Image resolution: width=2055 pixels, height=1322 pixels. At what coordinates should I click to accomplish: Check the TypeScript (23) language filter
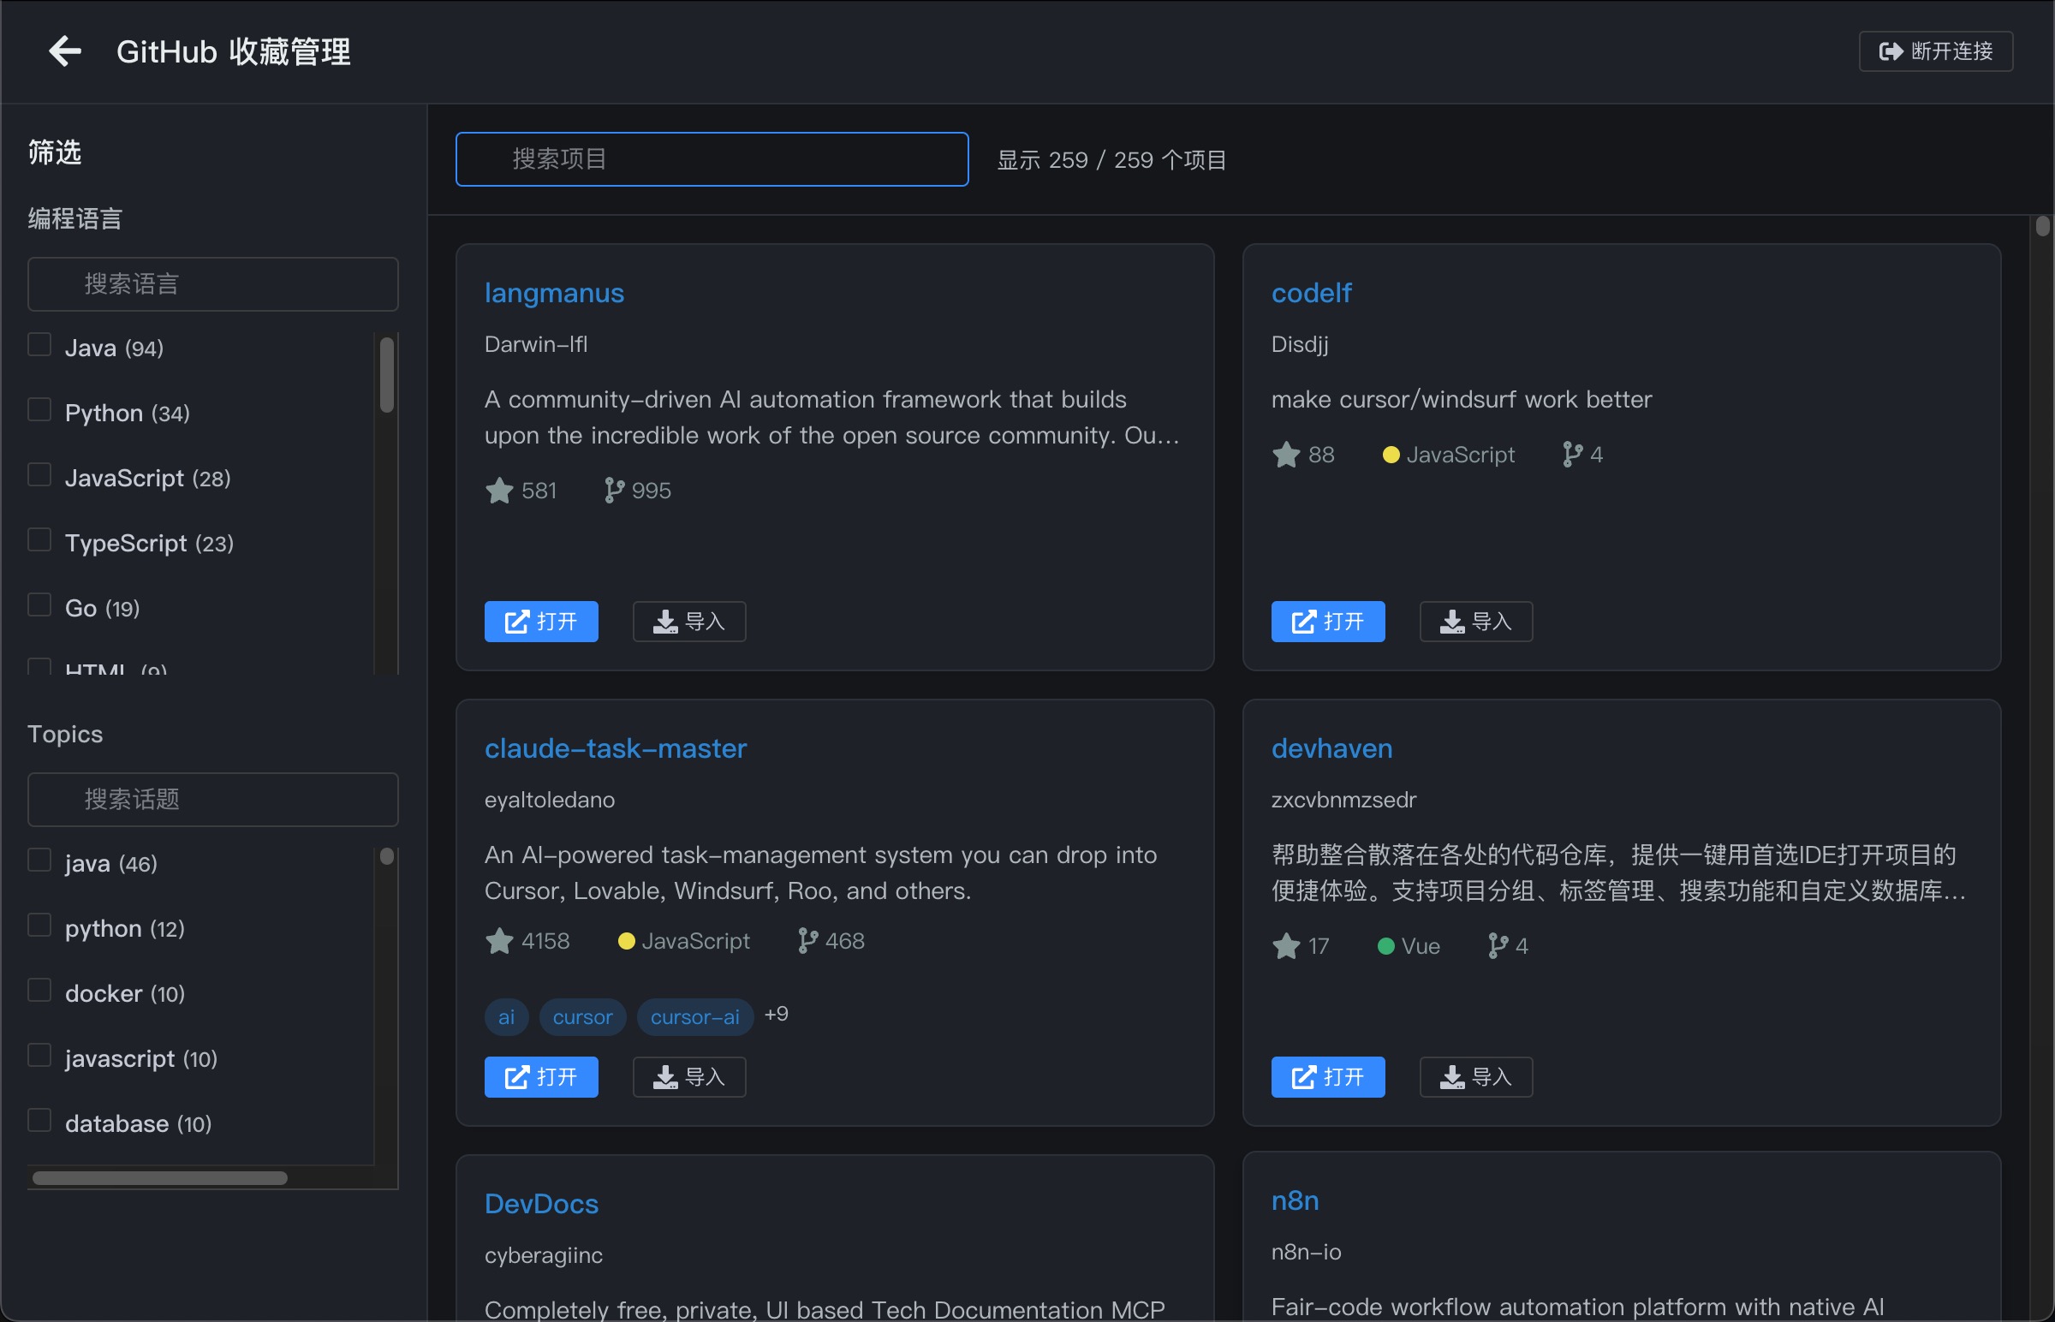tap(39, 540)
